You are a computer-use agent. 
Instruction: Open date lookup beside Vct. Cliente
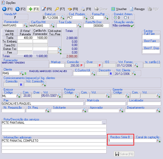(134, 73)
